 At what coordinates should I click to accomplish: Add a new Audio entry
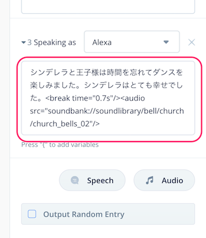[x=164, y=180]
